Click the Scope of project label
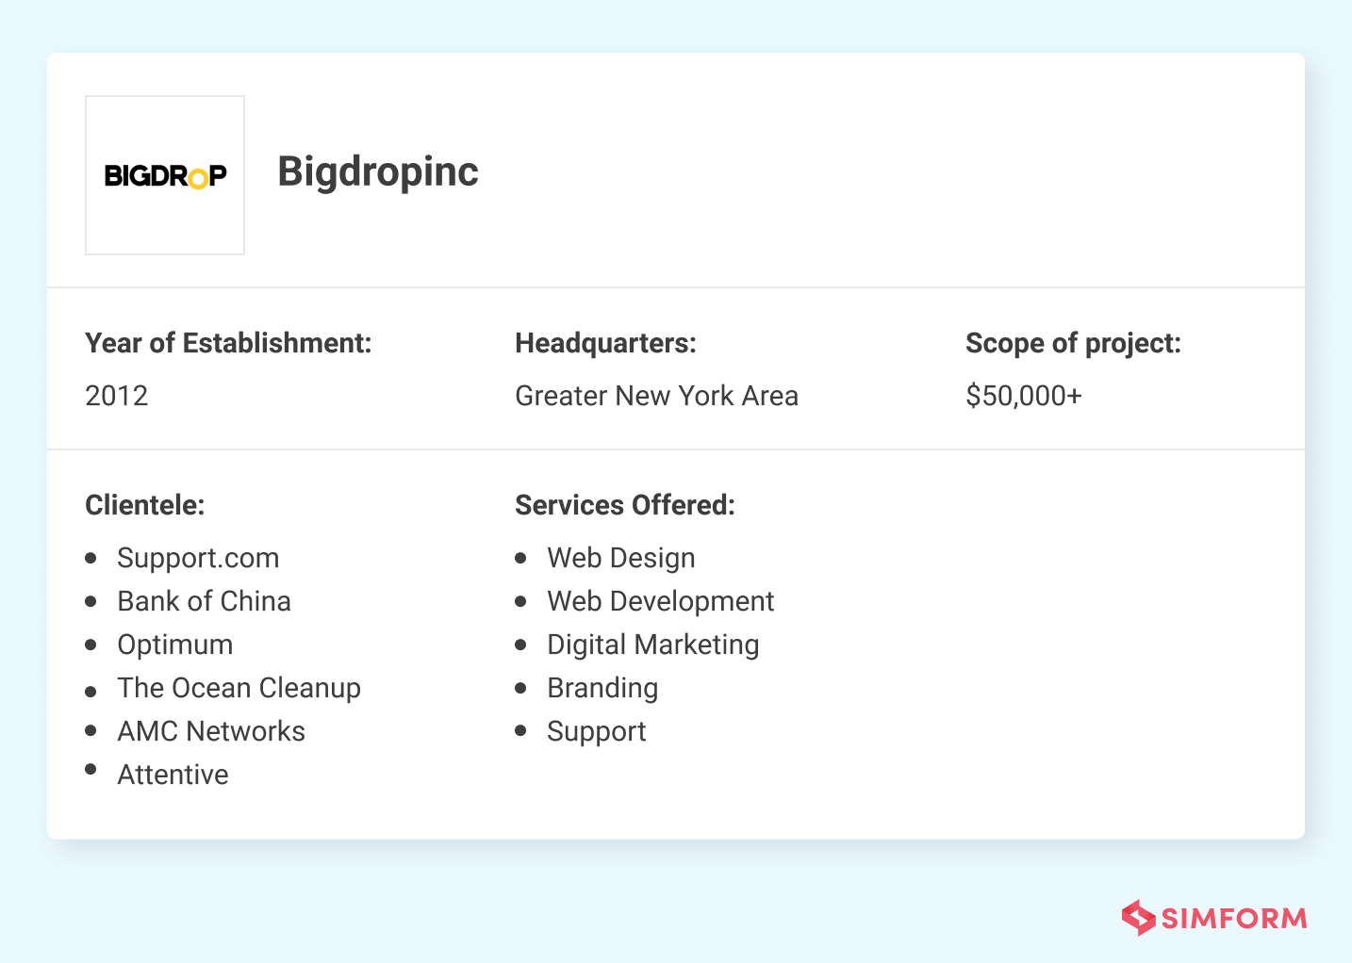The height and width of the screenshot is (963, 1352). click(x=1073, y=343)
